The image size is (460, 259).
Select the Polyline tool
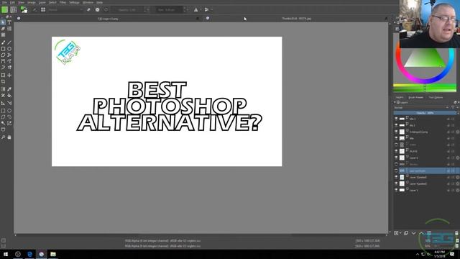9,55
